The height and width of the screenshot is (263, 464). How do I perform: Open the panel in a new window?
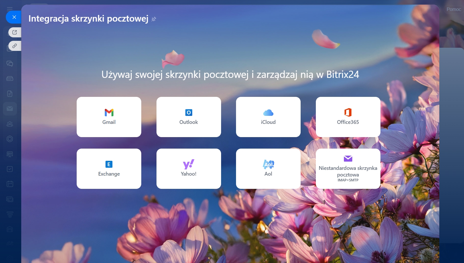pos(15,32)
